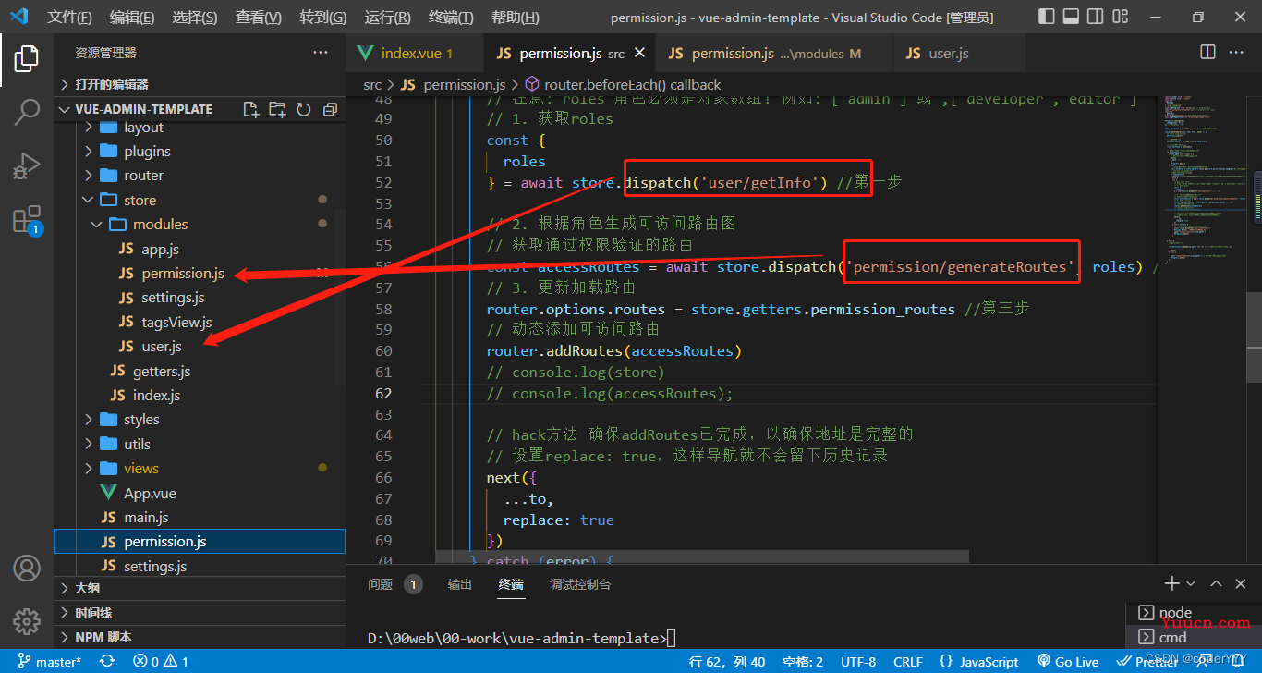This screenshot has width=1262, height=673.
Task: Open errors and warnings in status bar
Action: [x=161, y=661]
